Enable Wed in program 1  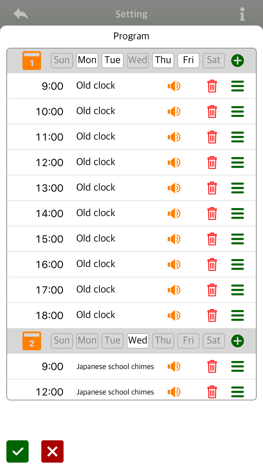coord(138,61)
